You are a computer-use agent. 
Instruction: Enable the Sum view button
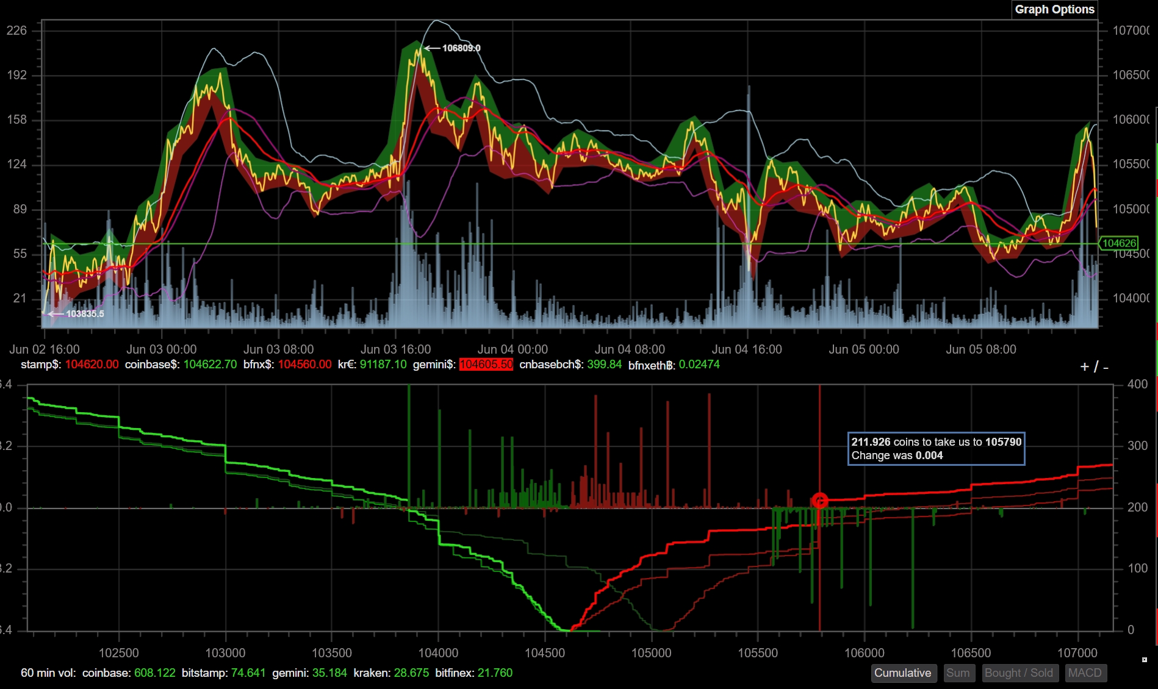pos(957,673)
